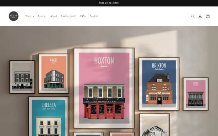Select the Hoxton pink print
Image resolution: width=218 pixels, height=136 pixels.
[104, 88]
